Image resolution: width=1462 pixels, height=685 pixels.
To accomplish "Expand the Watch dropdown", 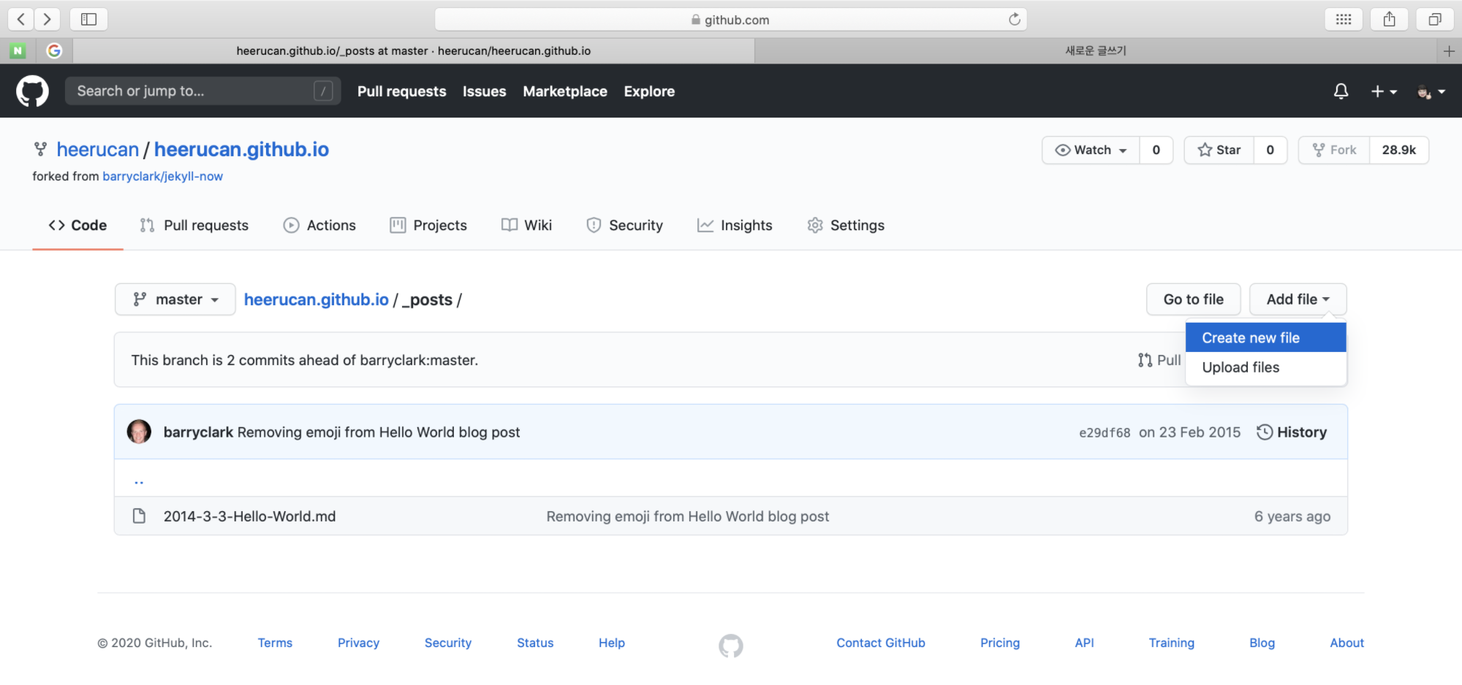I will (1091, 150).
